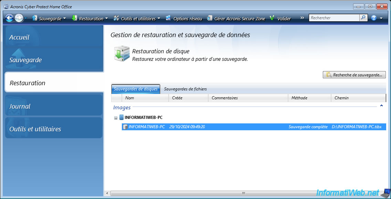Click the back navigation arrow icon

tap(9, 18)
